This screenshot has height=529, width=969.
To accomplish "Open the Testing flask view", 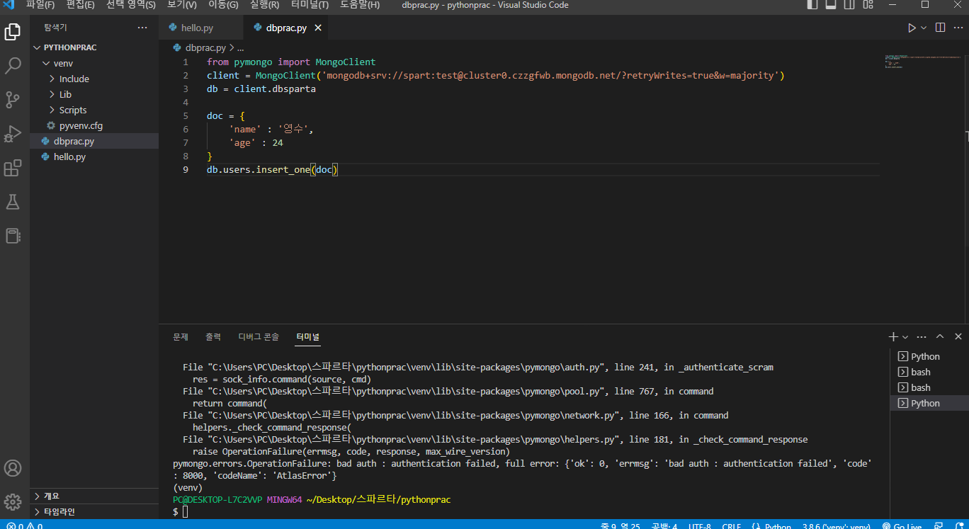I will pyautogui.click(x=13, y=202).
